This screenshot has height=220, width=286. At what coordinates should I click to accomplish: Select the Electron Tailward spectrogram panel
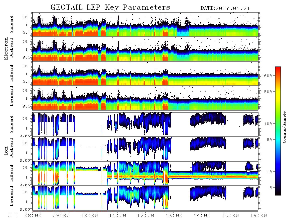click(145, 73)
